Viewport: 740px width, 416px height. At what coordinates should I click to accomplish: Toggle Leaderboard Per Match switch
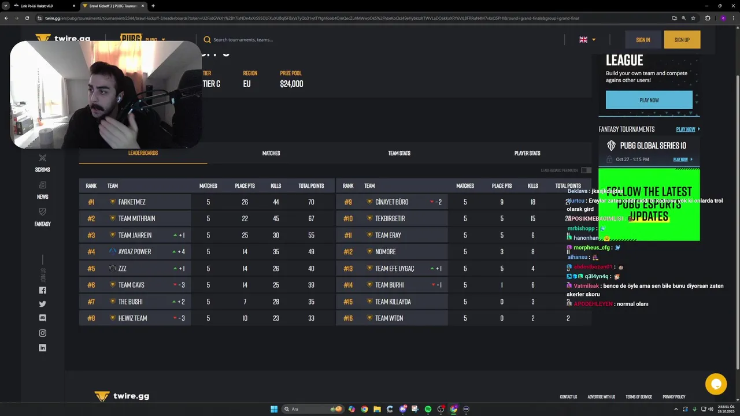pos(586,170)
